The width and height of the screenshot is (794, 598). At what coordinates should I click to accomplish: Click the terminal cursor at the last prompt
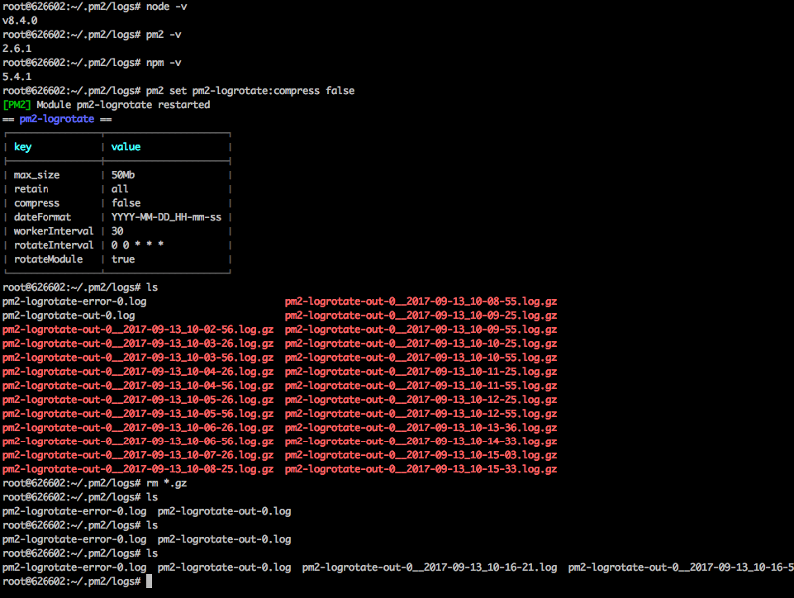pyautogui.click(x=149, y=581)
